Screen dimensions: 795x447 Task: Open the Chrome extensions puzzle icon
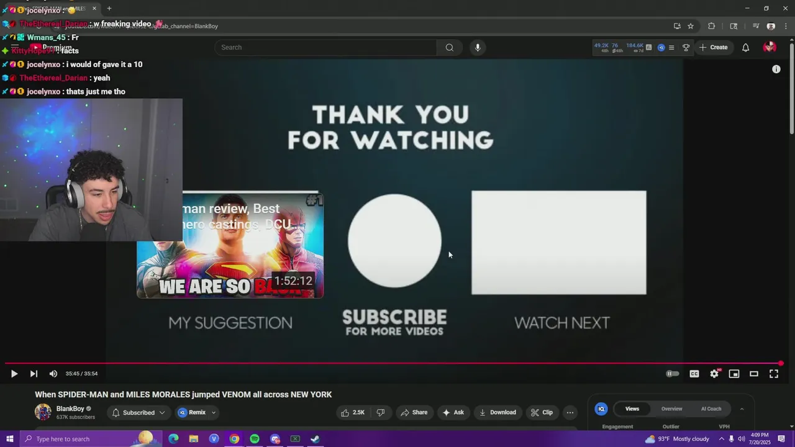coord(712,26)
